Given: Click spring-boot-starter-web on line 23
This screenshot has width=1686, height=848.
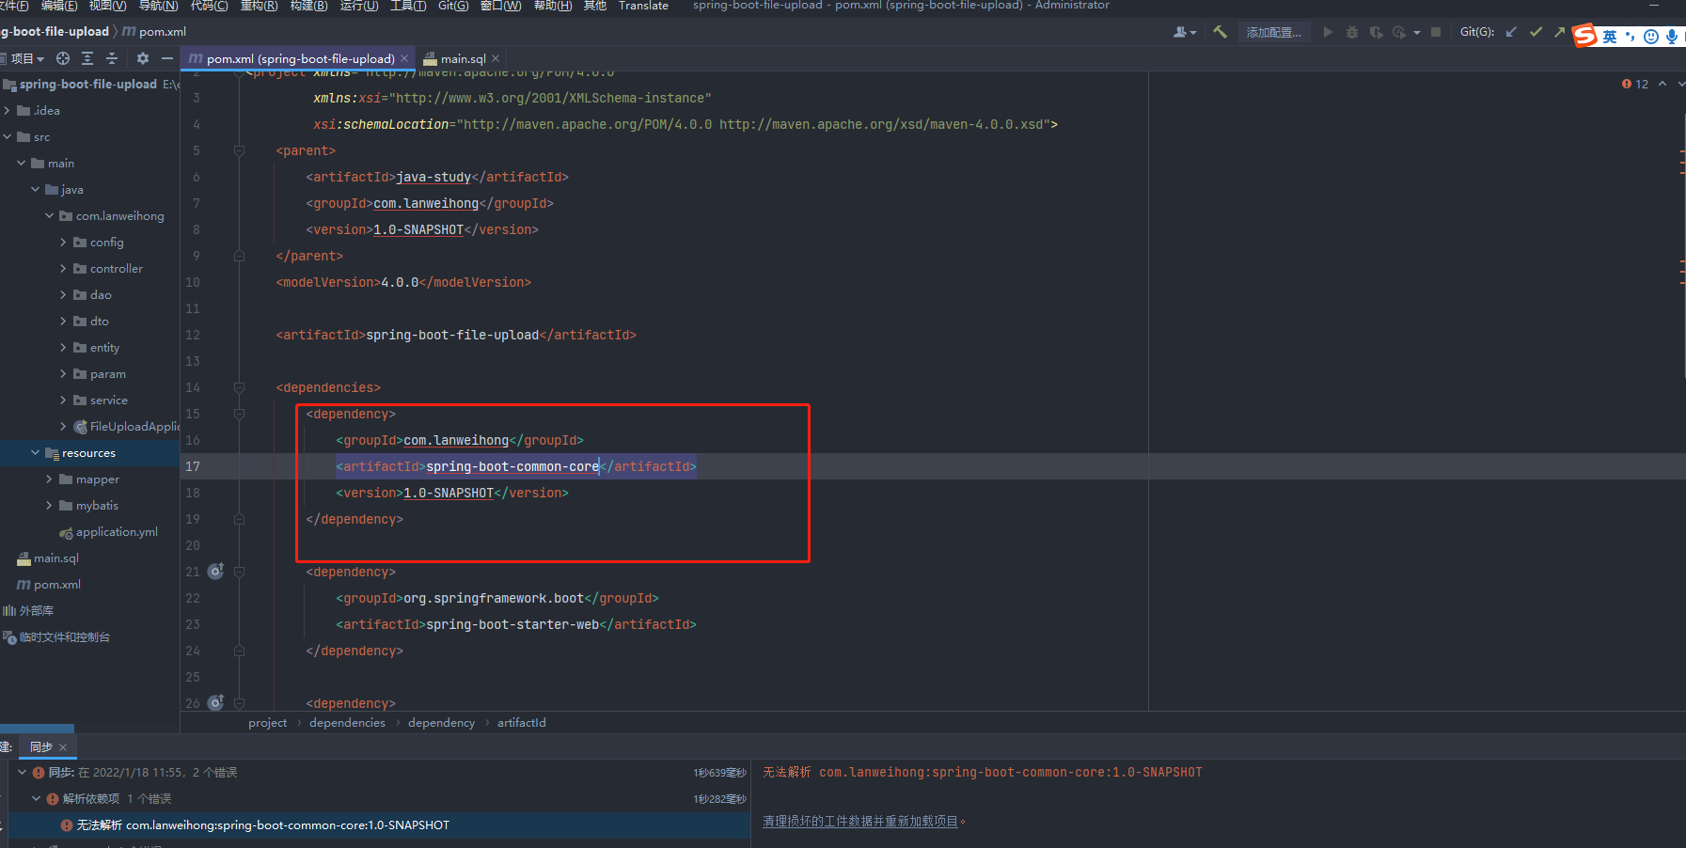Looking at the screenshot, I should pos(512,624).
